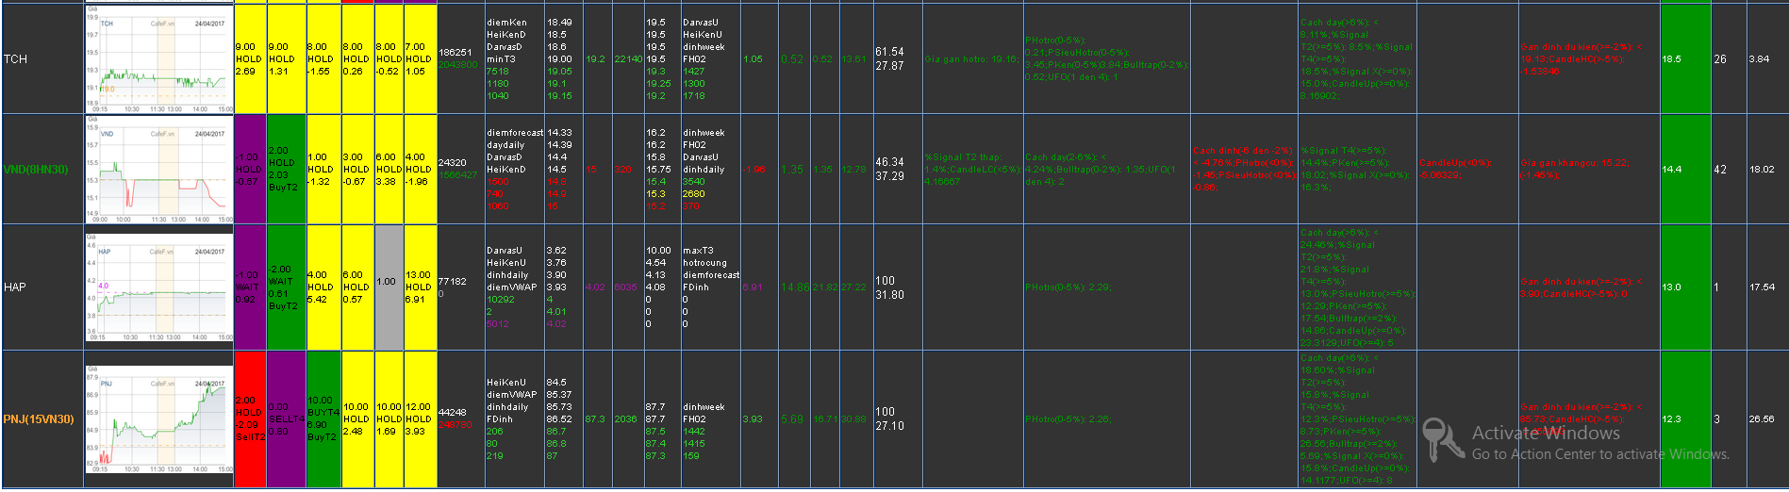The height and width of the screenshot is (492, 1789).
Task: Click the TCH ticker symbol
Action: [x=16, y=59]
